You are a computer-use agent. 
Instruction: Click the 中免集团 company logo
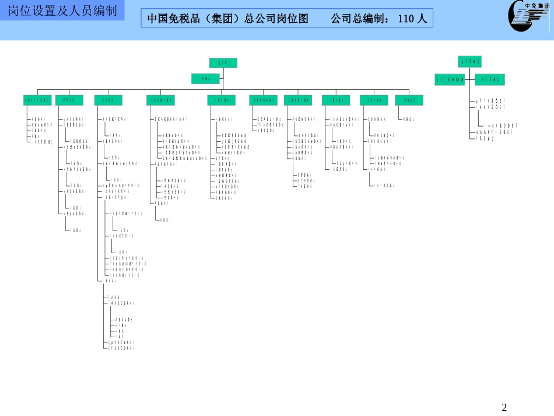(528, 16)
